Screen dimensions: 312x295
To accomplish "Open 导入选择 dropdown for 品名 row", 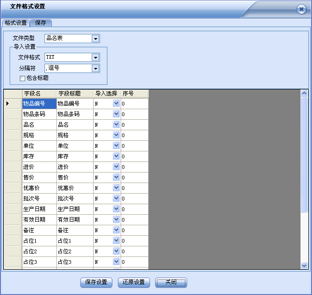I will (x=116, y=124).
